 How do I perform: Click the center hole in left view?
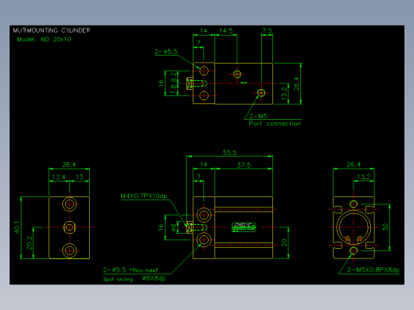point(69,227)
